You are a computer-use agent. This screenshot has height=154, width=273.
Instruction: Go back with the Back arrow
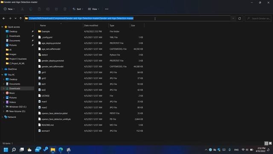click(4, 18)
